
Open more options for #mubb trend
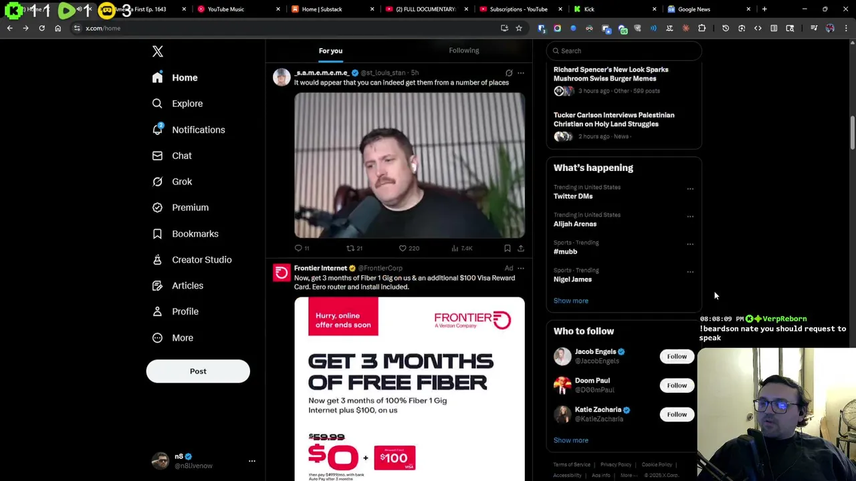click(x=690, y=245)
